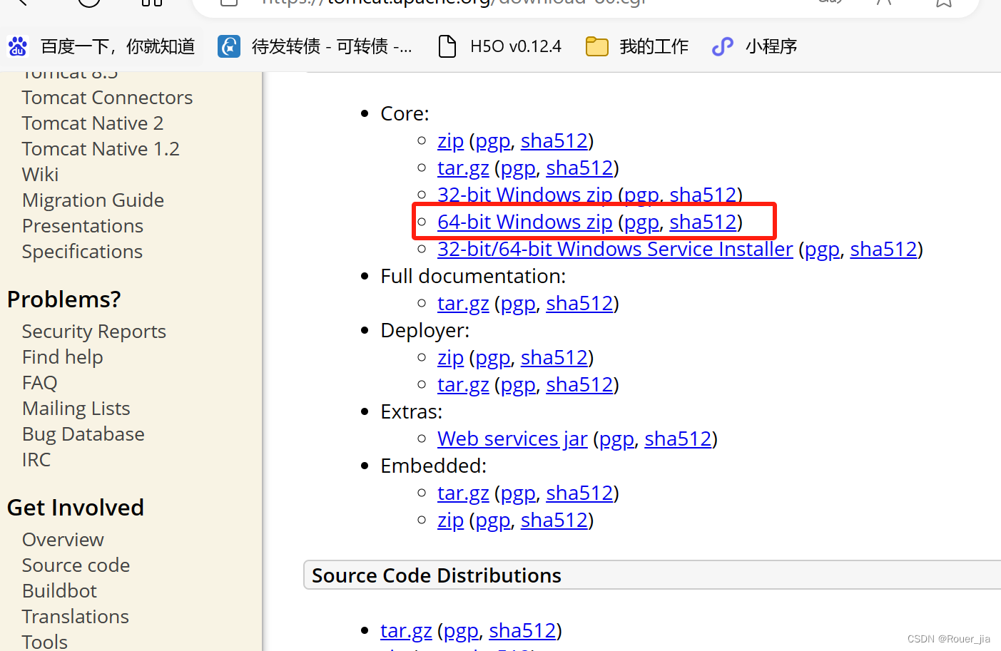Open pgp for Windows Service Installer
The image size is (1001, 651).
pyautogui.click(x=822, y=250)
